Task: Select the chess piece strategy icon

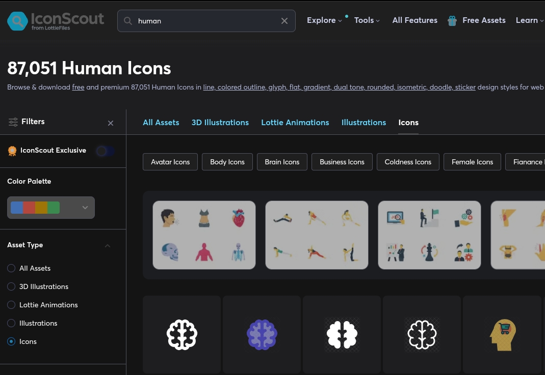Action: click(429, 252)
